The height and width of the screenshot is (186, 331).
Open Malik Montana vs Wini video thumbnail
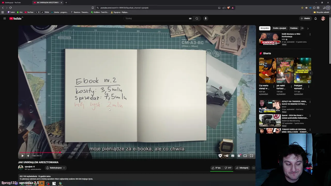(x=270, y=39)
